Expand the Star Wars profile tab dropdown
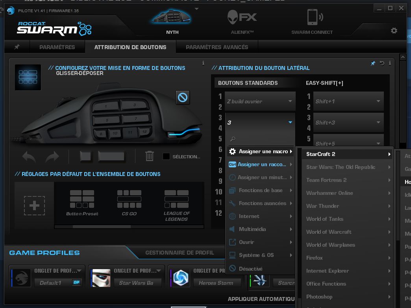 pos(159,271)
